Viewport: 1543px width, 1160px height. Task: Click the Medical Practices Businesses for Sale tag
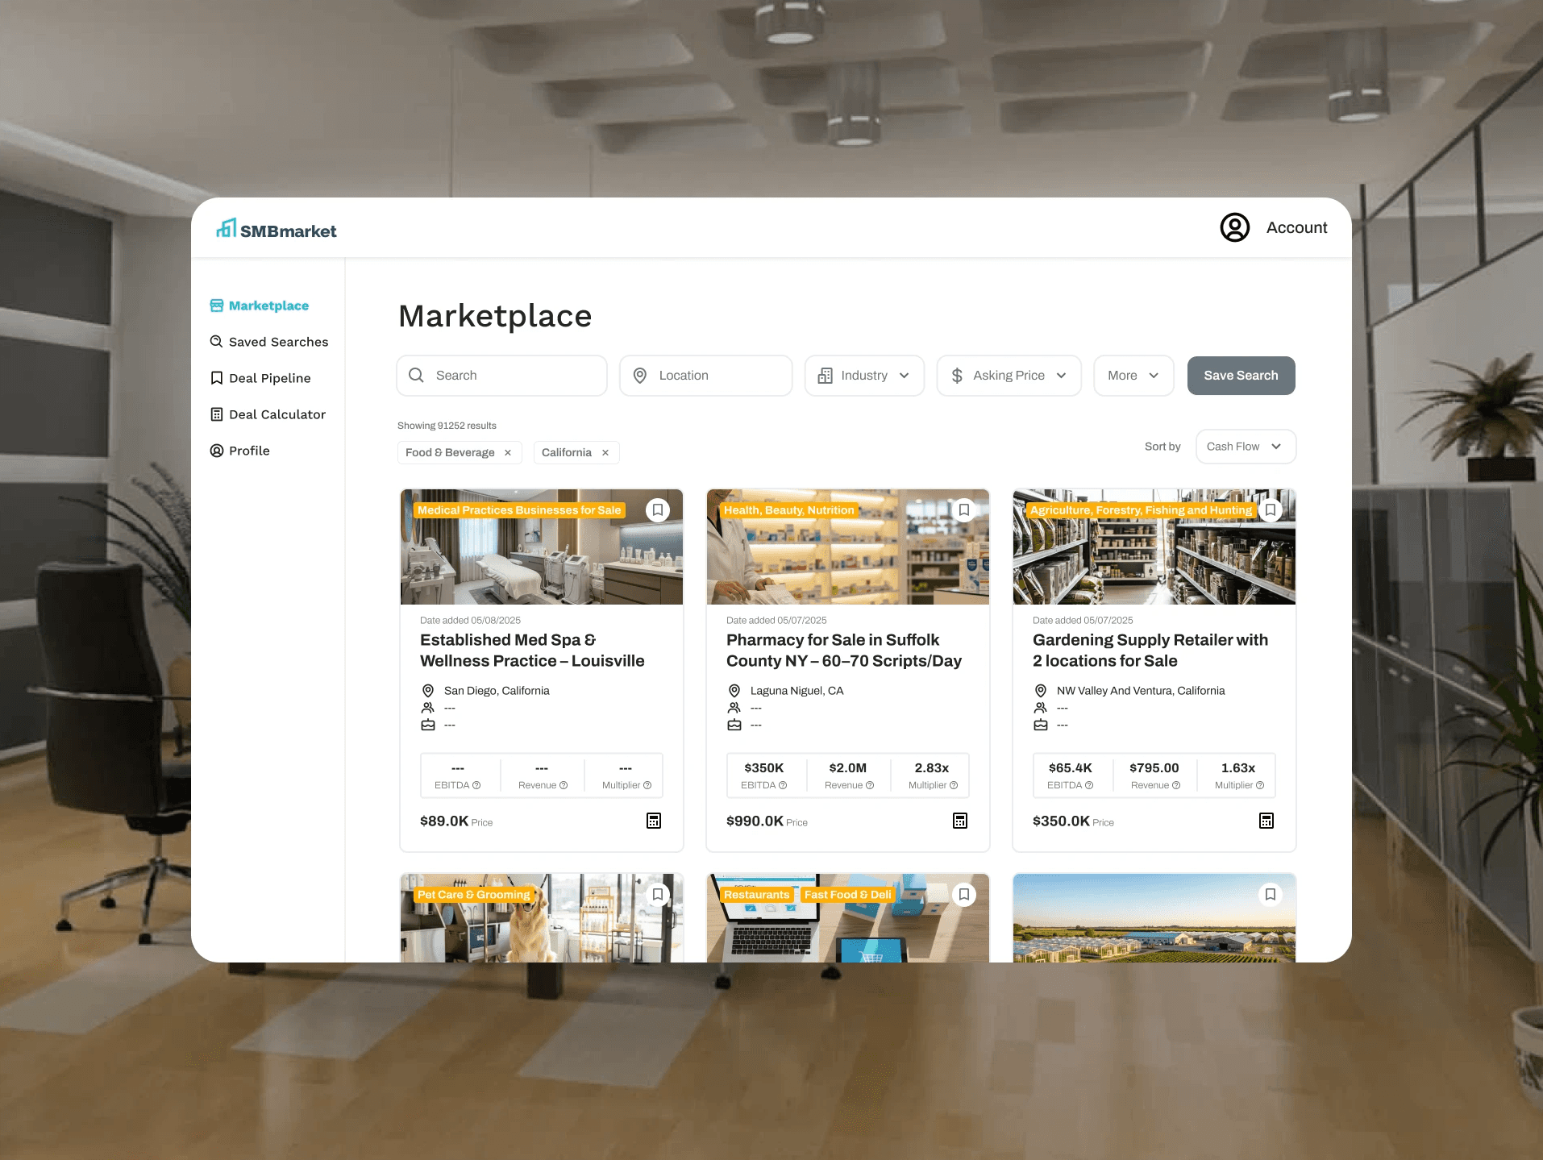pyautogui.click(x=519, y=510)
